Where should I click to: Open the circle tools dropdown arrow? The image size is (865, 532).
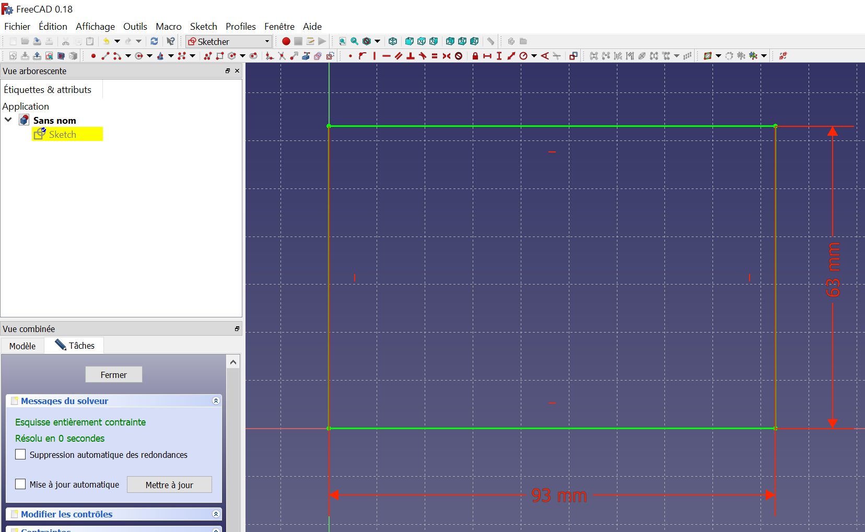149,56
